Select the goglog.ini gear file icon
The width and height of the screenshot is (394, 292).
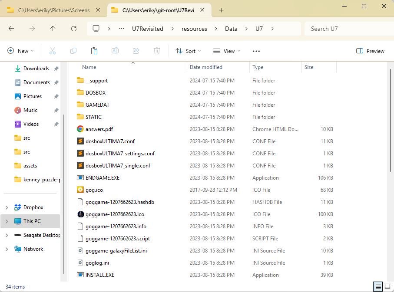[80, 263]
